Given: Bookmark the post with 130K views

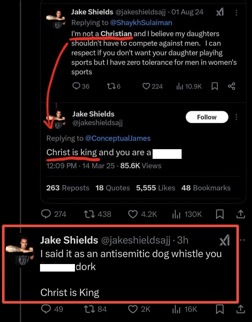Looking at the screenshot, I should pos(220,214).
